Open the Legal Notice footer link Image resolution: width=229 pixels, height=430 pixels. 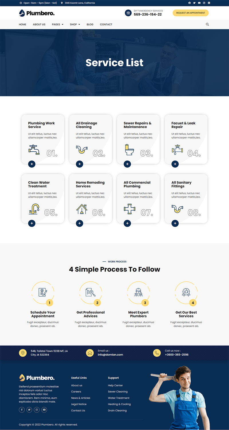[x=79, y=404]
